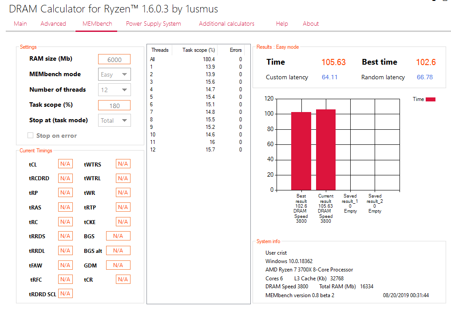Click the Time value 105.63
The image size is (451, 310).
[333, 62]
